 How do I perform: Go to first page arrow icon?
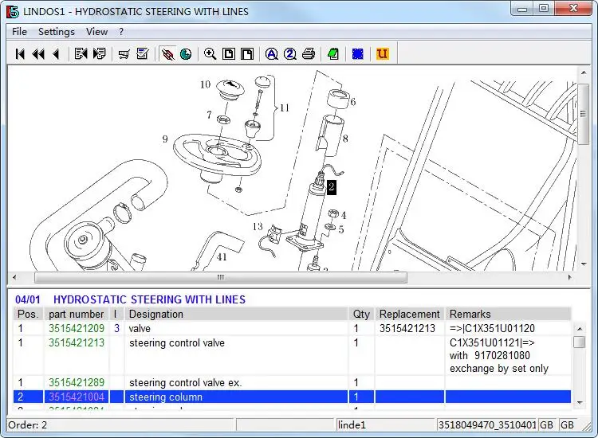click(x=20, y=54)
